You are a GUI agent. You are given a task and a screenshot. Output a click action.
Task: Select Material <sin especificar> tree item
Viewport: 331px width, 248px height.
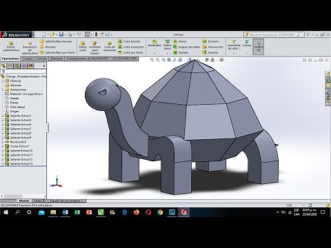pyautogui.click(x=24, y=94)
